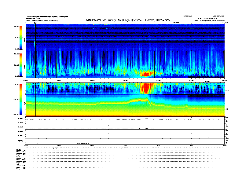Click 08:00 tick label under RAD1 panel
The image size is (242, 187).
pyautogui.click(x=92, y=80)
